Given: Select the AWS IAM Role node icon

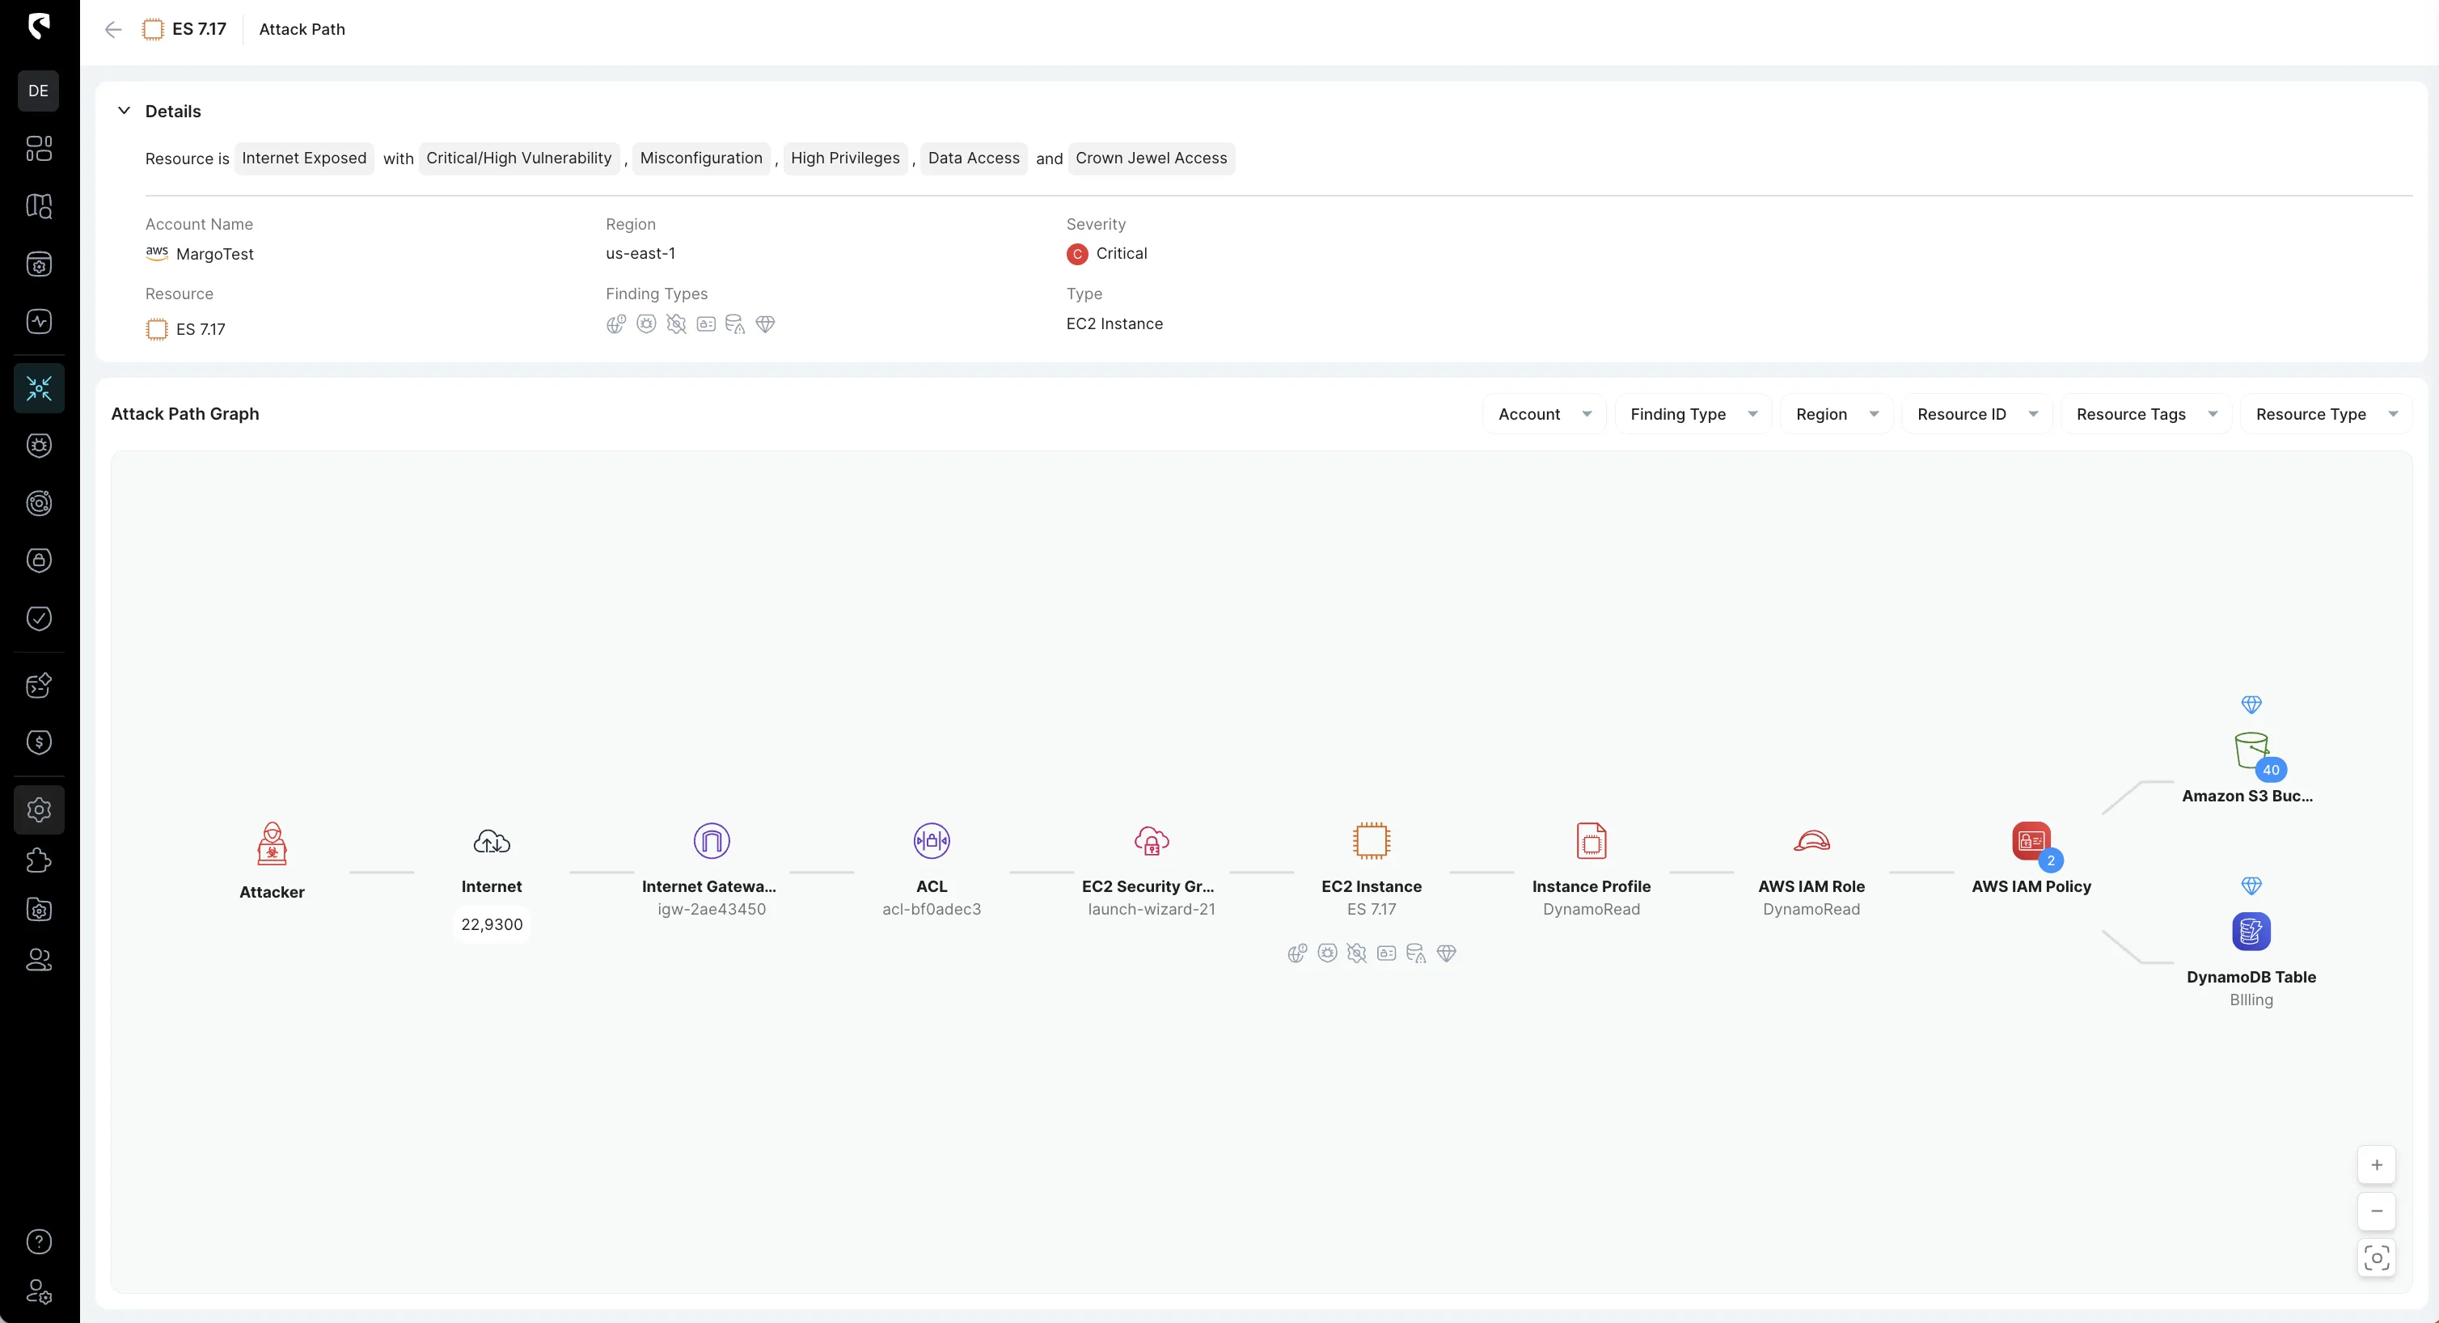Looking at the screenshot, I should point(1811,841).
